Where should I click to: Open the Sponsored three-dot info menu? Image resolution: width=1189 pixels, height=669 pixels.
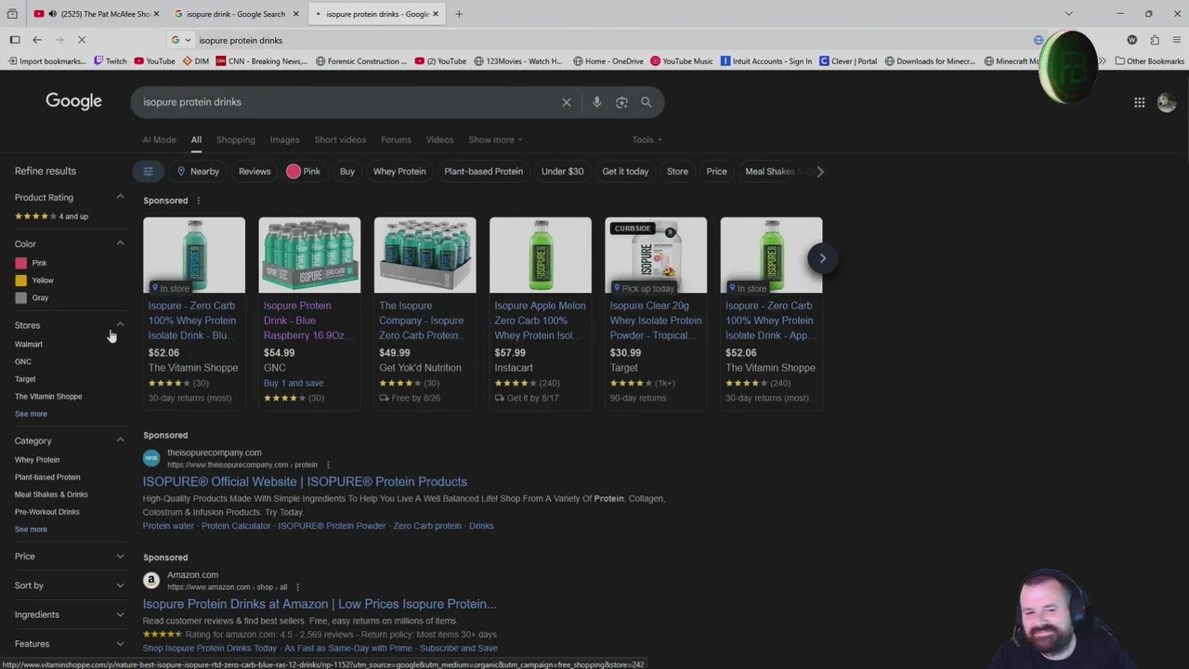coord(198,201)
